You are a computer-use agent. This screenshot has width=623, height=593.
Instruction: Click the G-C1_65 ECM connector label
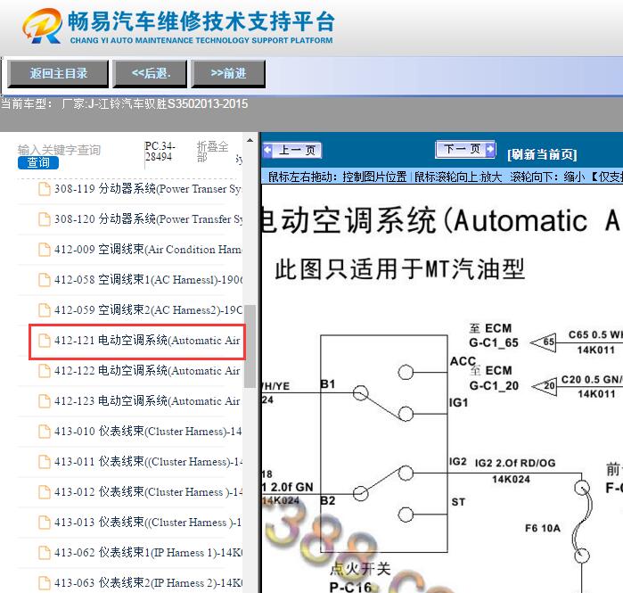click(x=494, y=342)
